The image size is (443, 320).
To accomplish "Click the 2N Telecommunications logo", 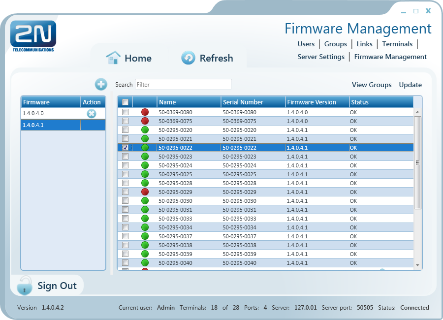I will pos(33,36).
